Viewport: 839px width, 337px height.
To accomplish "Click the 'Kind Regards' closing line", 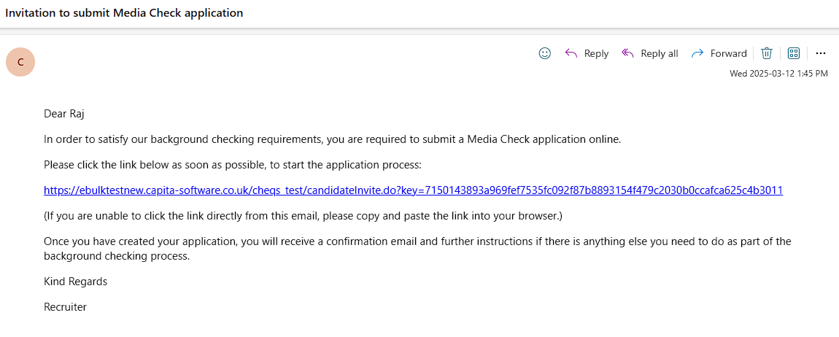I will coord(75,282).
